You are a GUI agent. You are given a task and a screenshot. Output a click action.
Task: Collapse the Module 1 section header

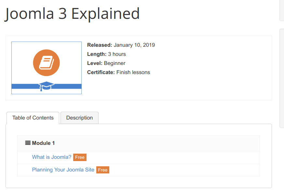pyautogui.click(x=139, y=143)
